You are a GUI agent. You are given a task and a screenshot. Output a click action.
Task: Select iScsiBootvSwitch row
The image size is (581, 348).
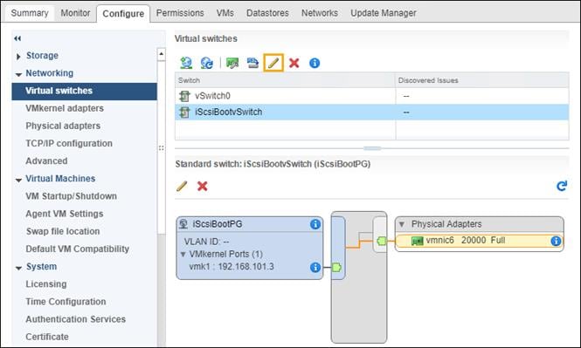pos(372,112)
